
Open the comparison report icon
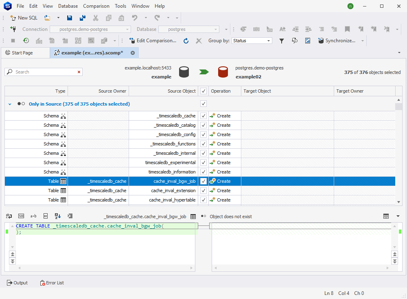308,41
